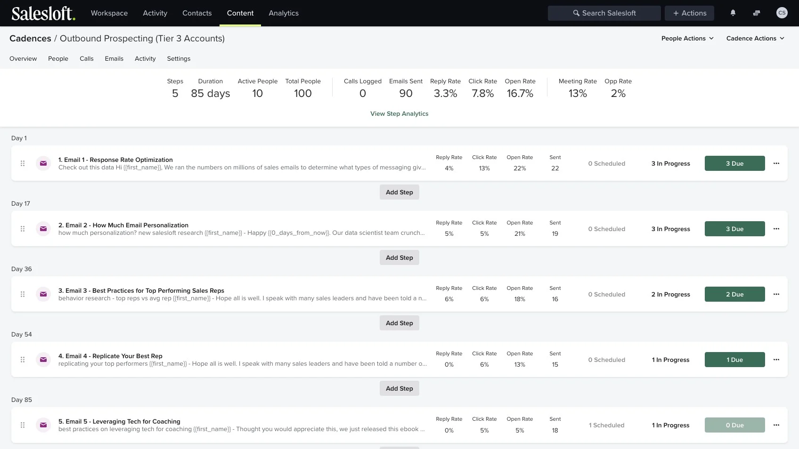Open Contacts in top navigation

(197, 13)
